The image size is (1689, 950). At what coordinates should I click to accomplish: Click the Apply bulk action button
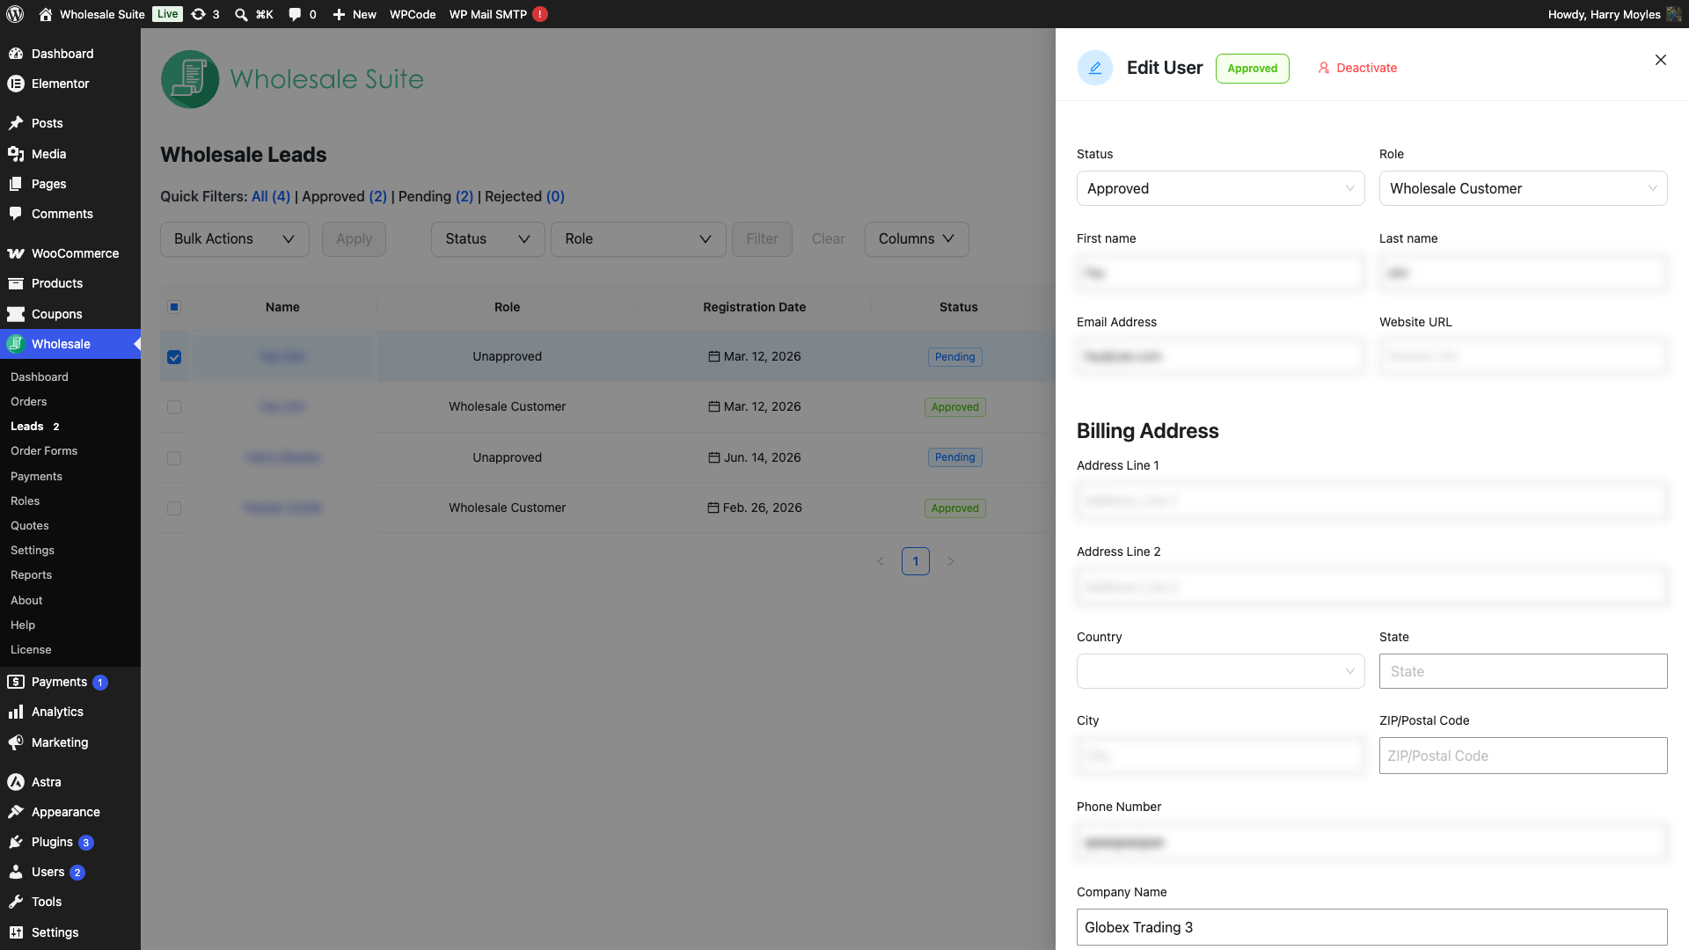click(354, 239)
